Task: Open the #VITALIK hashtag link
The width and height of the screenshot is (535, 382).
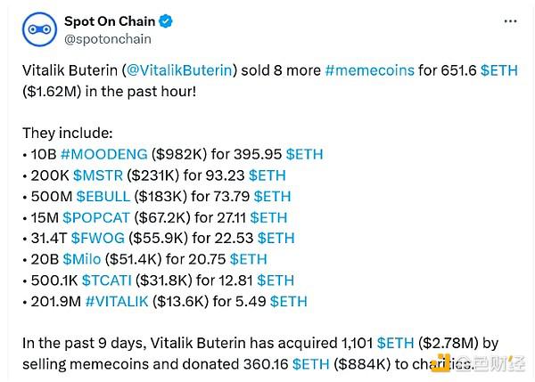Action: (x=117, y=302)
